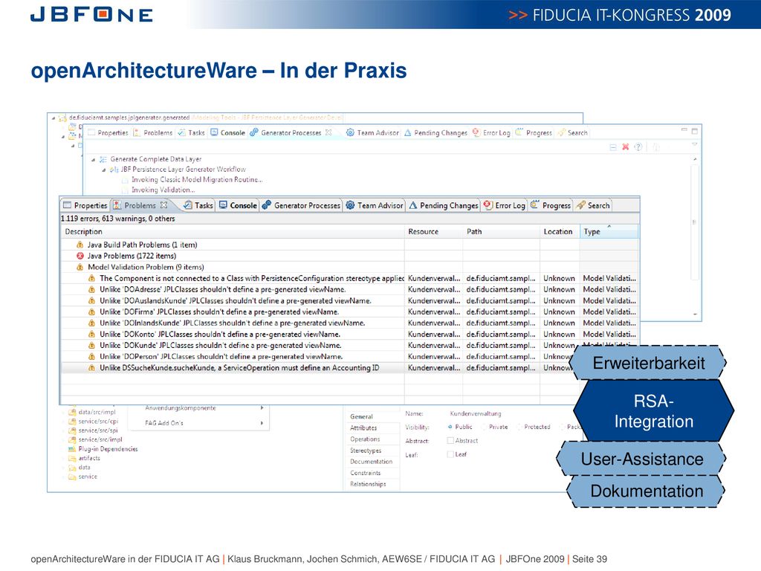Select Generator Processes tab in front panel

pyautogui.click(x=302, y=205)
